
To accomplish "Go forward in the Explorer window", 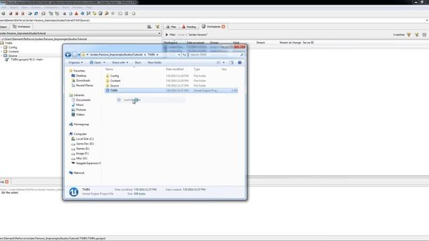I will pos(74,55).
